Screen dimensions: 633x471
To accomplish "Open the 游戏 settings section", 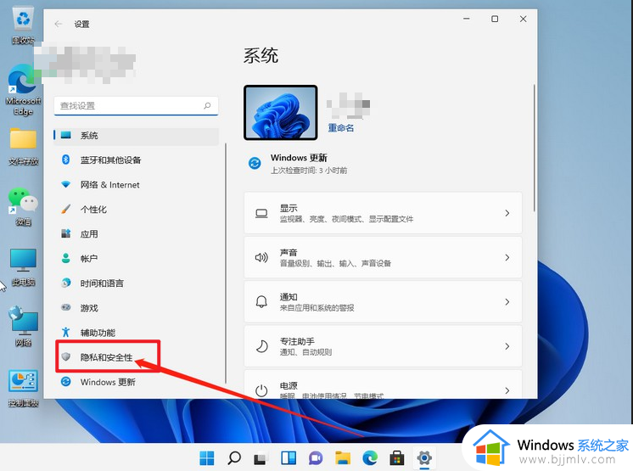I will point(137,308).
